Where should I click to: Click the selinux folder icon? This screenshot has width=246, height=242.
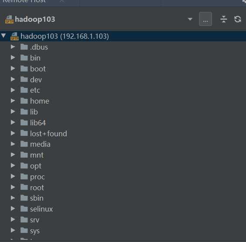24,209
